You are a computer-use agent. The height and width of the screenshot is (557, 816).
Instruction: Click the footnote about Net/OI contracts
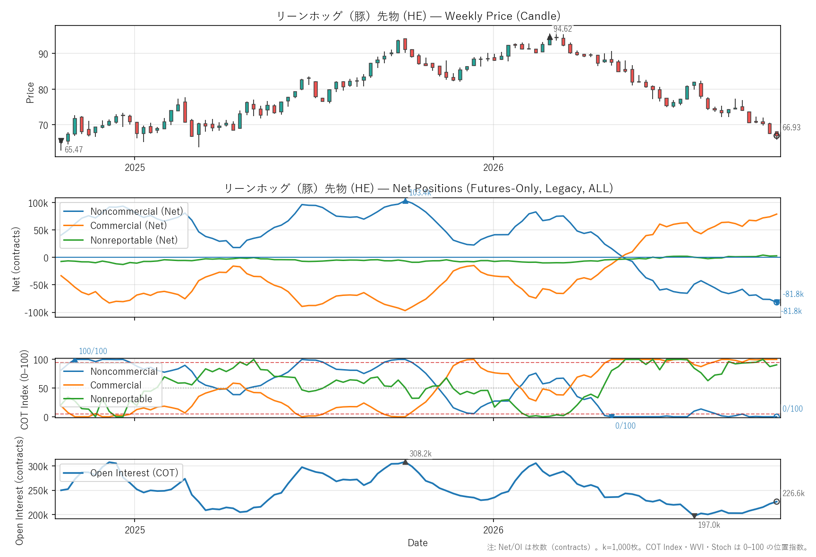point(648,547)
